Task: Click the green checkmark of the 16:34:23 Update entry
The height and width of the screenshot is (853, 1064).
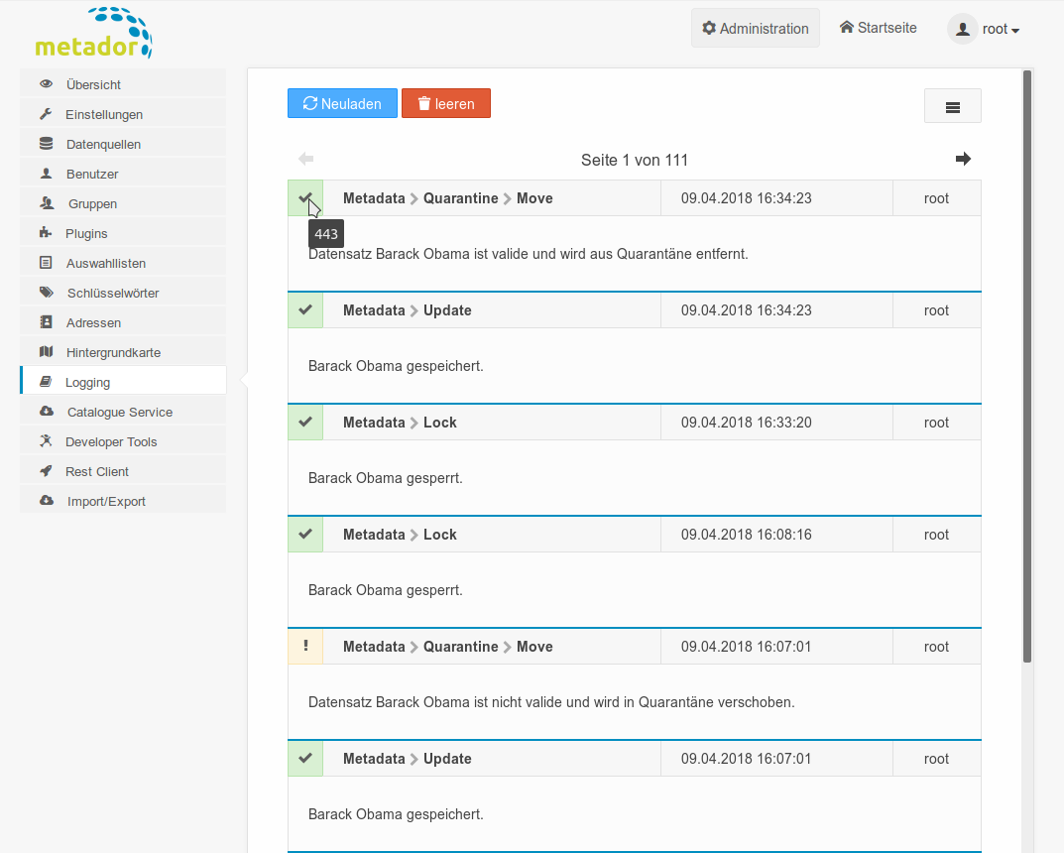Action: tap(305, 310)
